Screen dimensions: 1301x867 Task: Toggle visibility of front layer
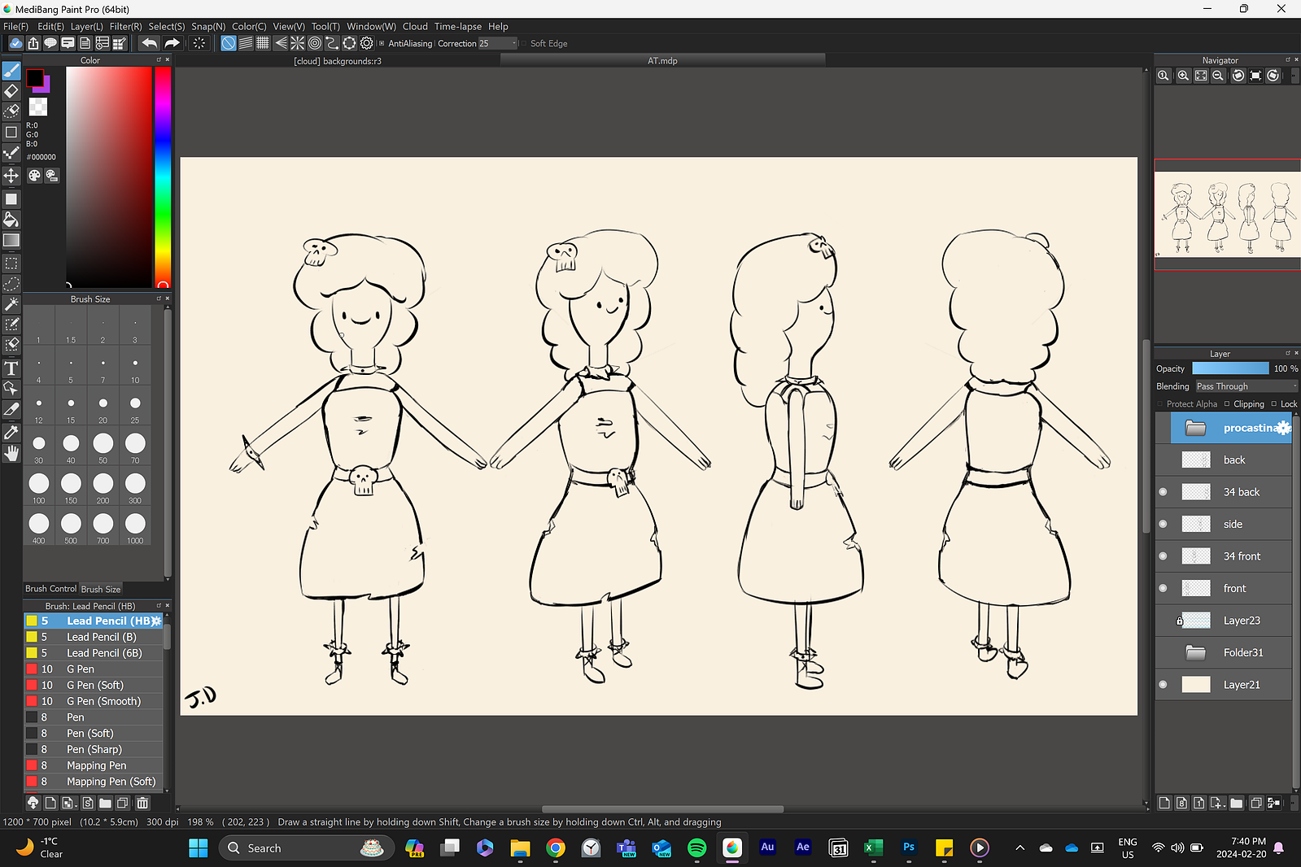click(x=1163, y=588)
